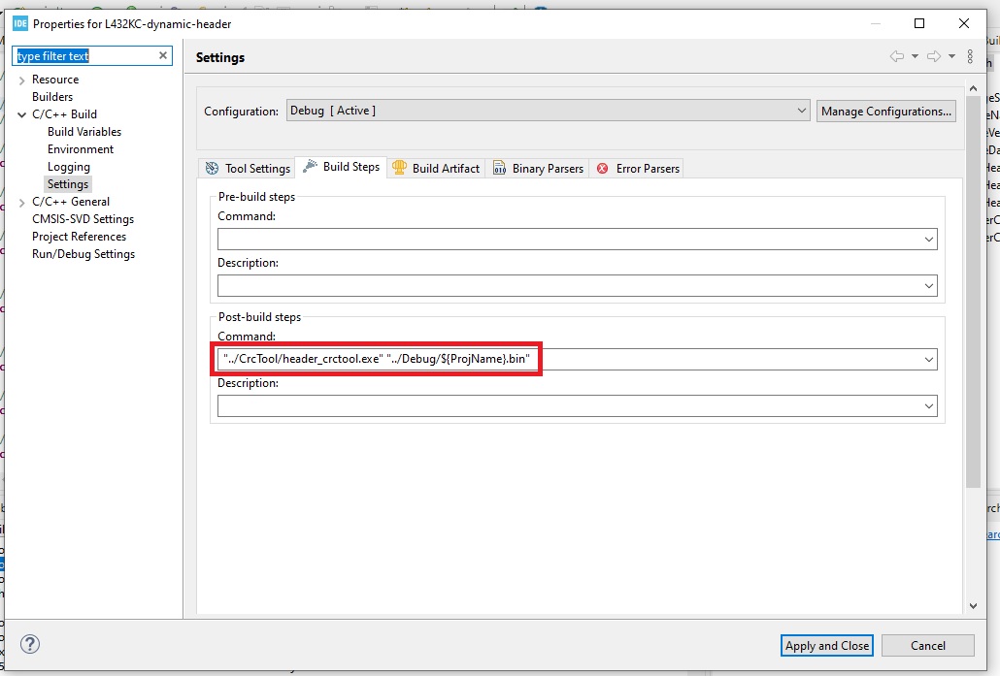
Task: Open the view menu three-dots icon
Action: [x=970, y=57]
